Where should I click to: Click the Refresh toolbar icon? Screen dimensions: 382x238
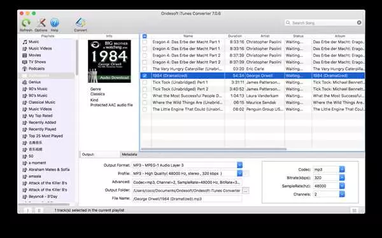[26, 24]
